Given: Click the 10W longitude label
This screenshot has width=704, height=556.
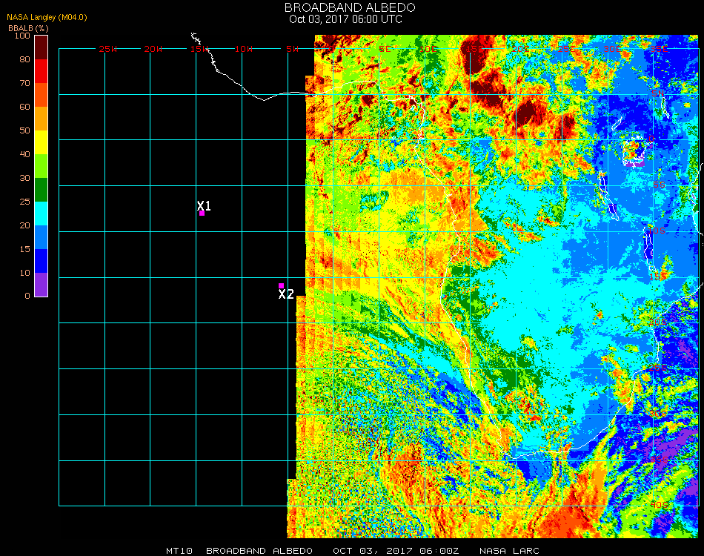Looking at the screenshot, I should click(x=244, y=49).
